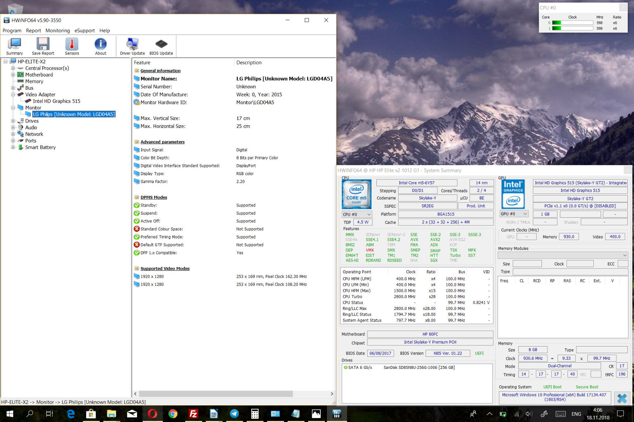Viewport: 634px width, 422px height.
Task: Launch Google Chrome from the taskbar
Action: (x=173, y=414)
